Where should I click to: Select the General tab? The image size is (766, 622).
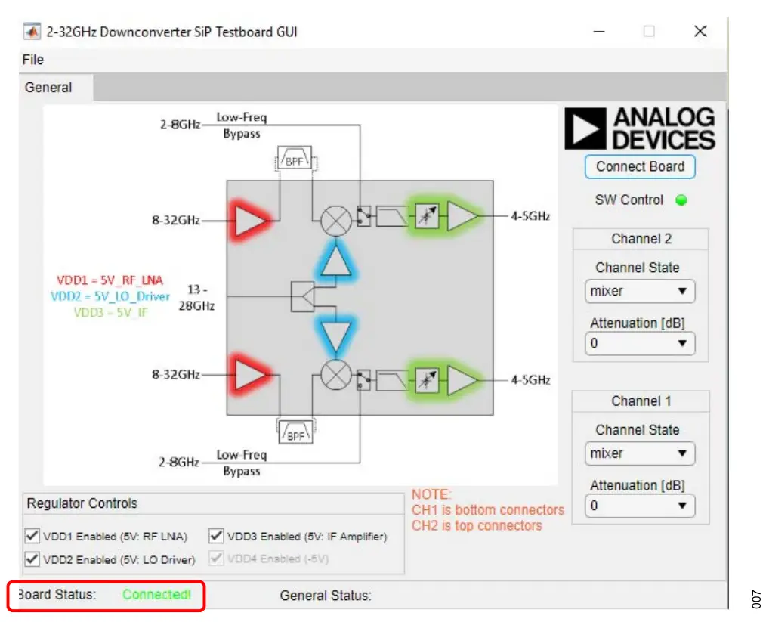[x=48, y=88]
